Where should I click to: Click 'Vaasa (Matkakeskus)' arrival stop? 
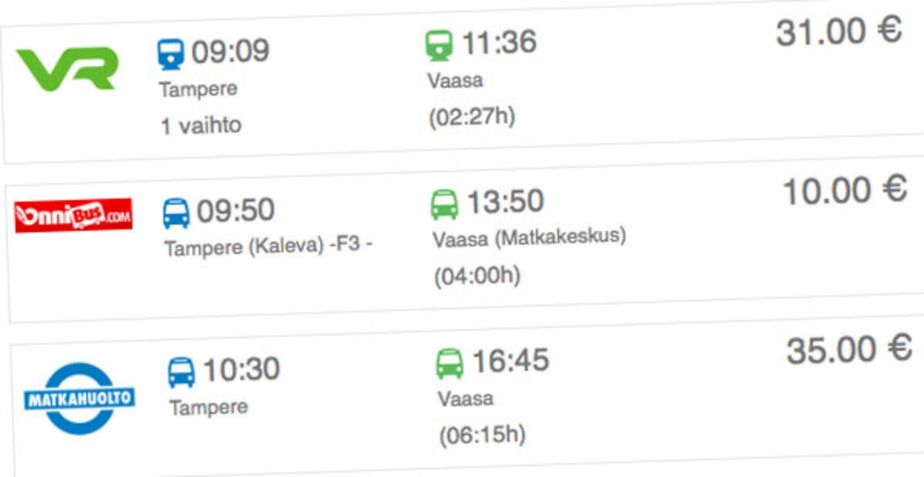[x=529, y=237]
